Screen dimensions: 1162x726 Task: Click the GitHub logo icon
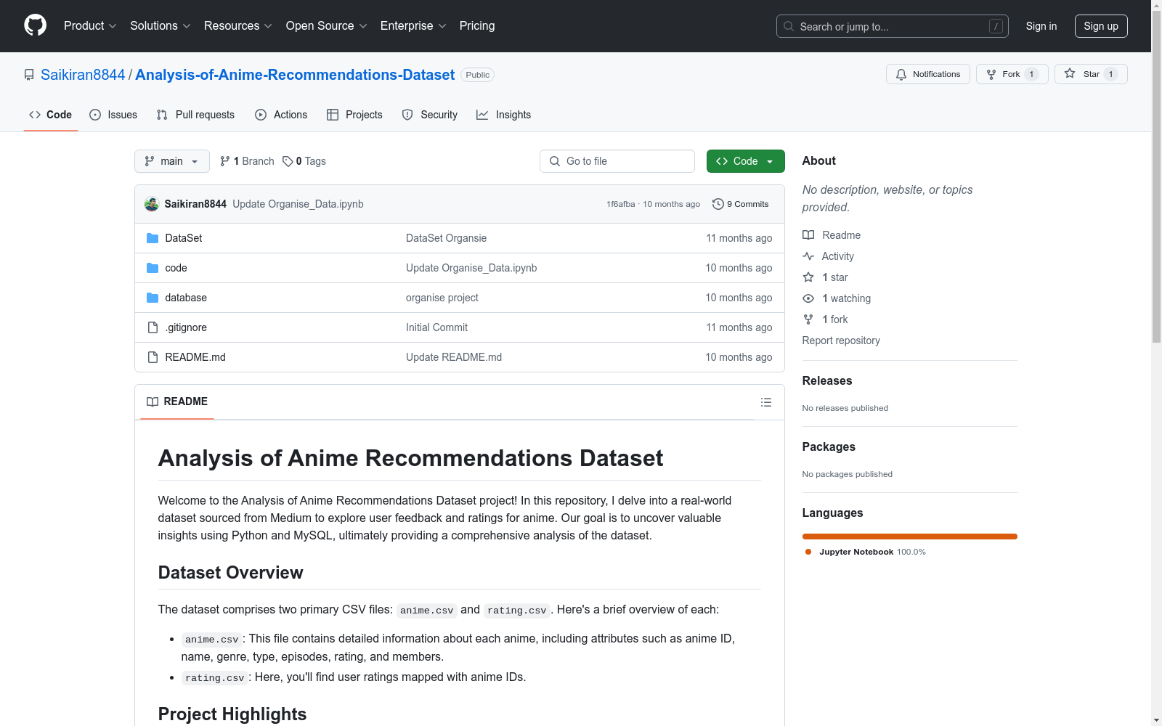35,25
